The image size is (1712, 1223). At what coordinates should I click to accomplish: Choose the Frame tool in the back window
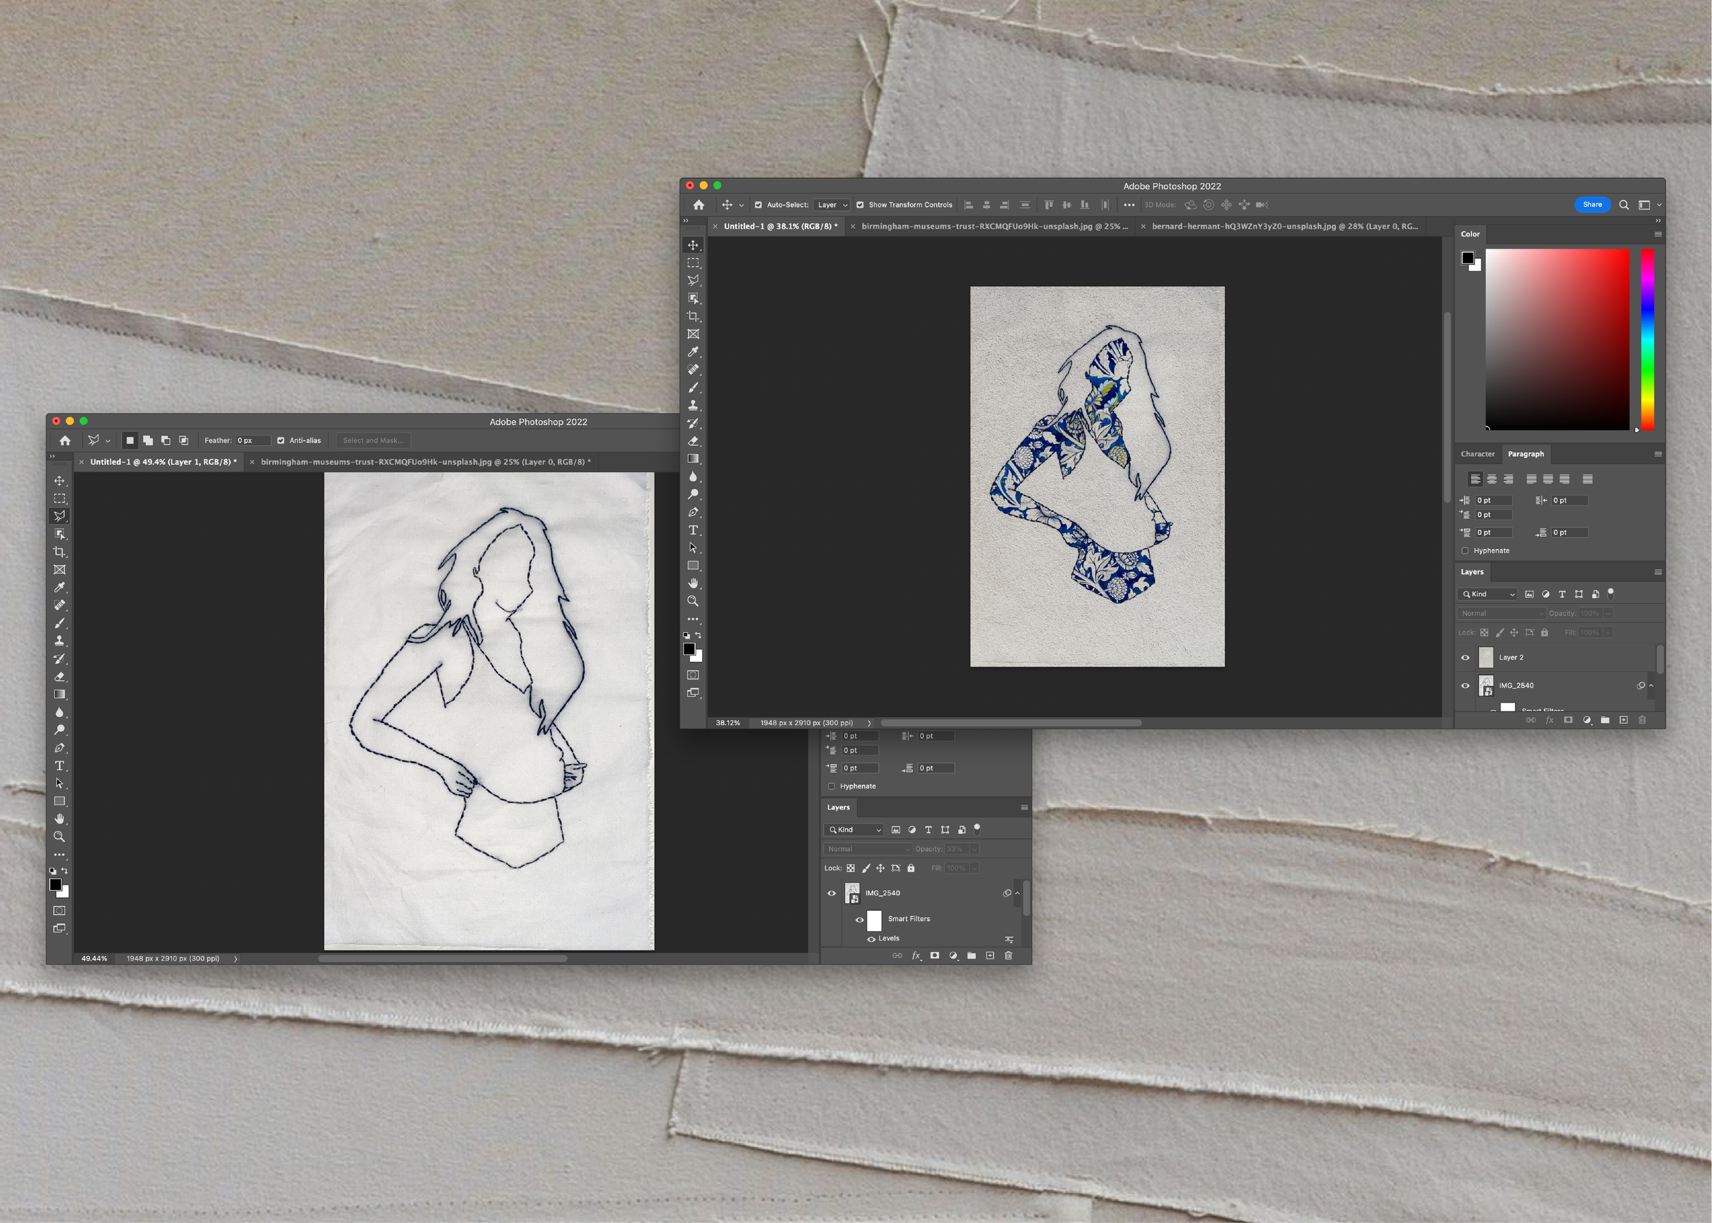pos(60,569)
